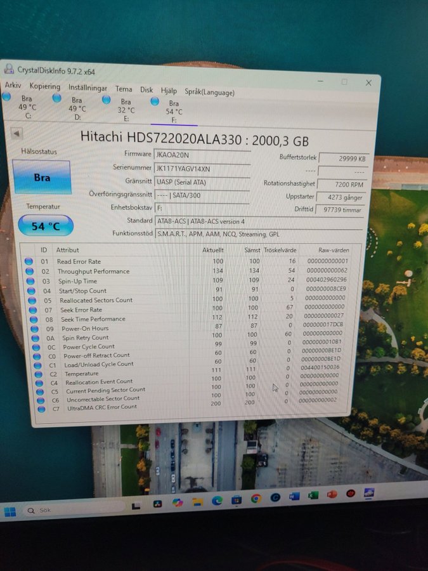Select the F: disk tab at 54 °C
The image size is (428, 571).
click(x=174, y=112)
